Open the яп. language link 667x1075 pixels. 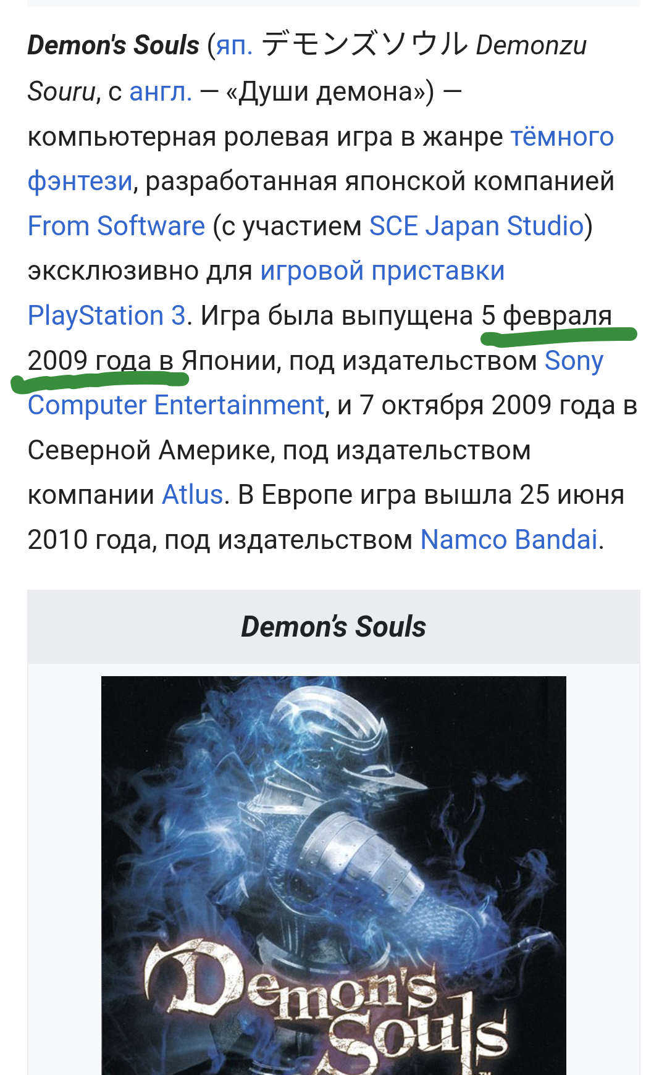234,46
